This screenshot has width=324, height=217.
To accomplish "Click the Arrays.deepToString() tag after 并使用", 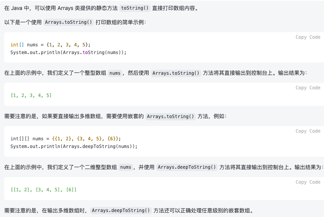I will [187, 167].
